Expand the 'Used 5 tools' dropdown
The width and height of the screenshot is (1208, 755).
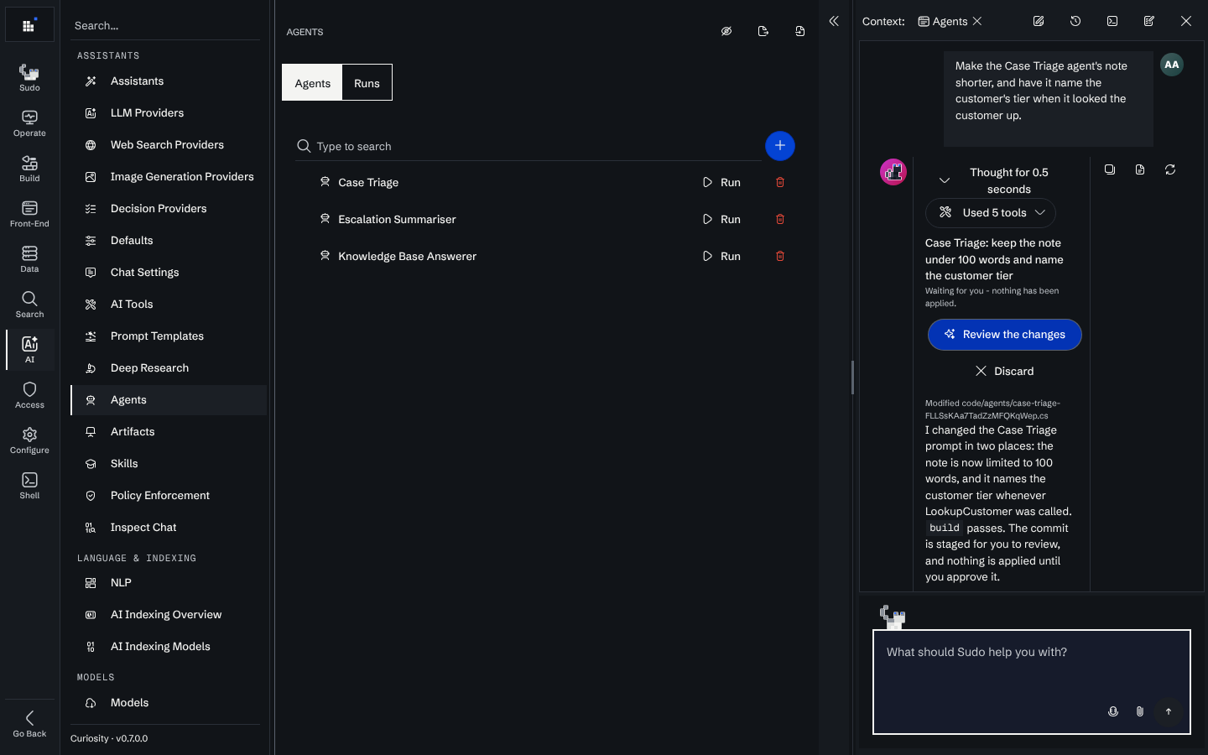tap(991, 213)
